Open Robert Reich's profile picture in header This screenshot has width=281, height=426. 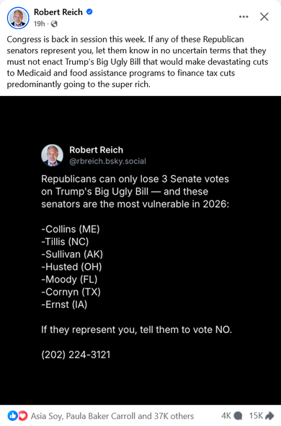pos(18,18)
